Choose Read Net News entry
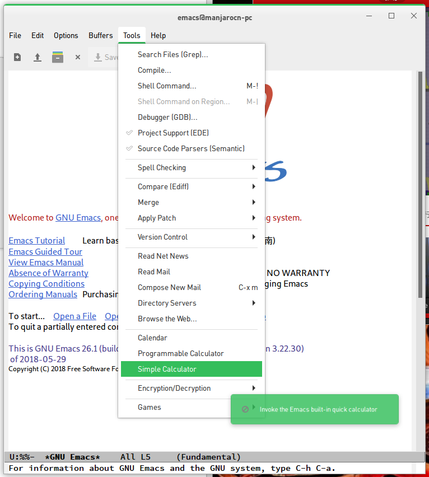Viewport: 429px width, 477px height. (x=192, y=256)
